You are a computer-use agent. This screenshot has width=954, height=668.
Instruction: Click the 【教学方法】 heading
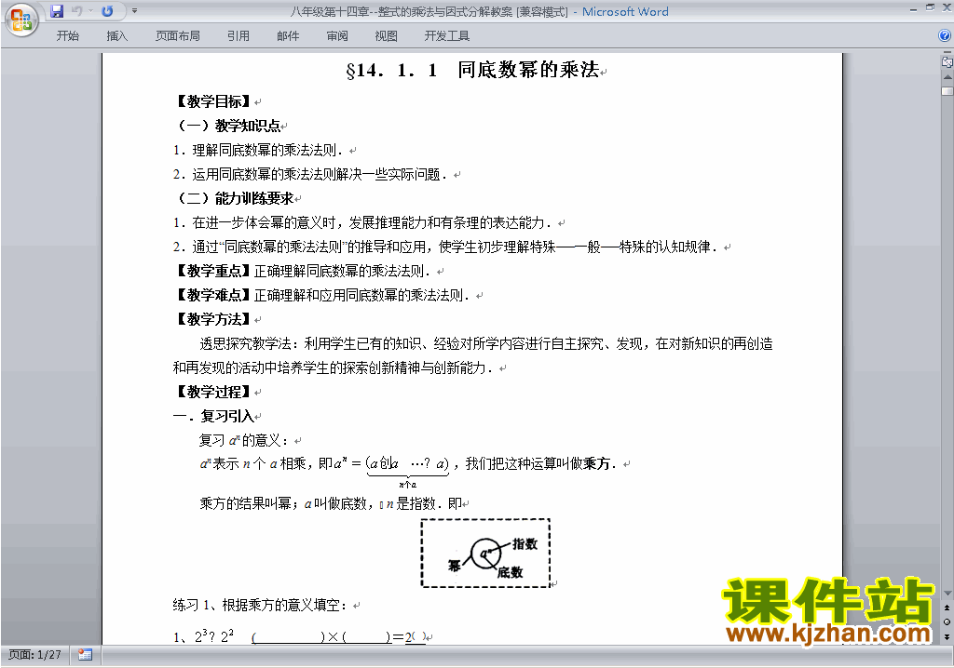213,319
